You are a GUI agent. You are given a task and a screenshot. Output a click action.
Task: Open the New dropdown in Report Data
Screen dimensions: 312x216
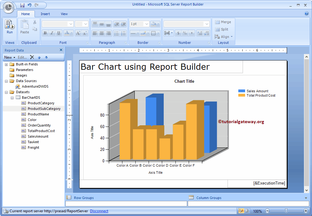point(9,57)
